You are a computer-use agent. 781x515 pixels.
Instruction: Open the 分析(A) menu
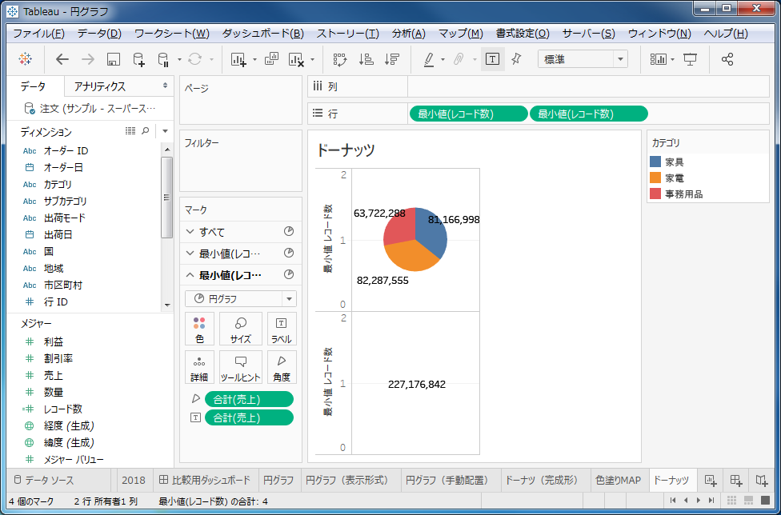coord(408,34)
